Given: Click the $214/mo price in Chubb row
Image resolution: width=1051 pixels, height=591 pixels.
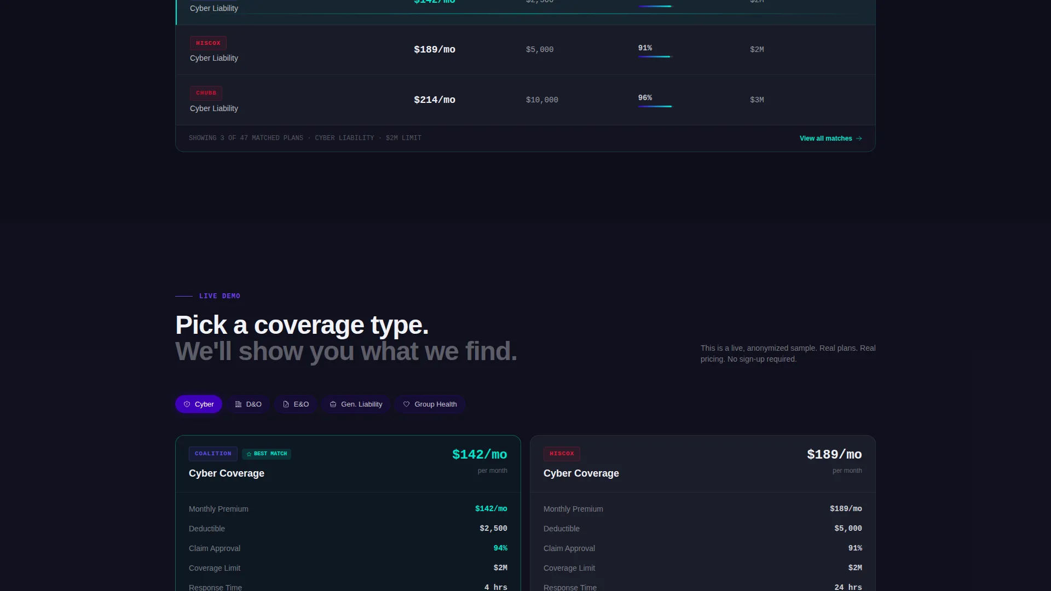Looking at the screenshot, I should (x=435, y=100).
